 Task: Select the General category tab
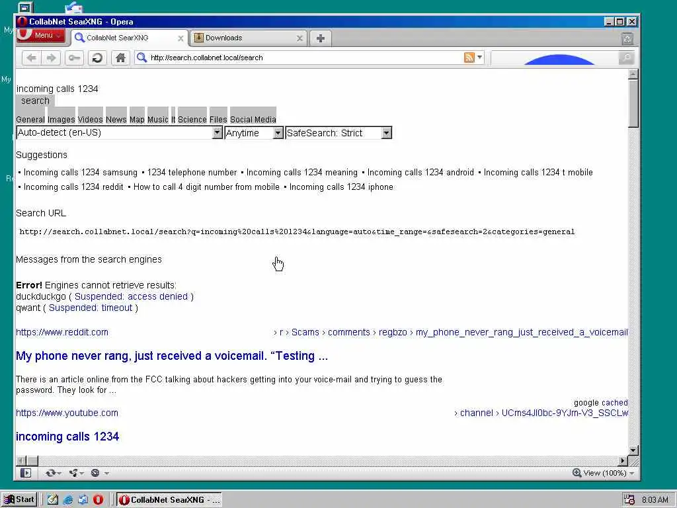coord(30,119)
